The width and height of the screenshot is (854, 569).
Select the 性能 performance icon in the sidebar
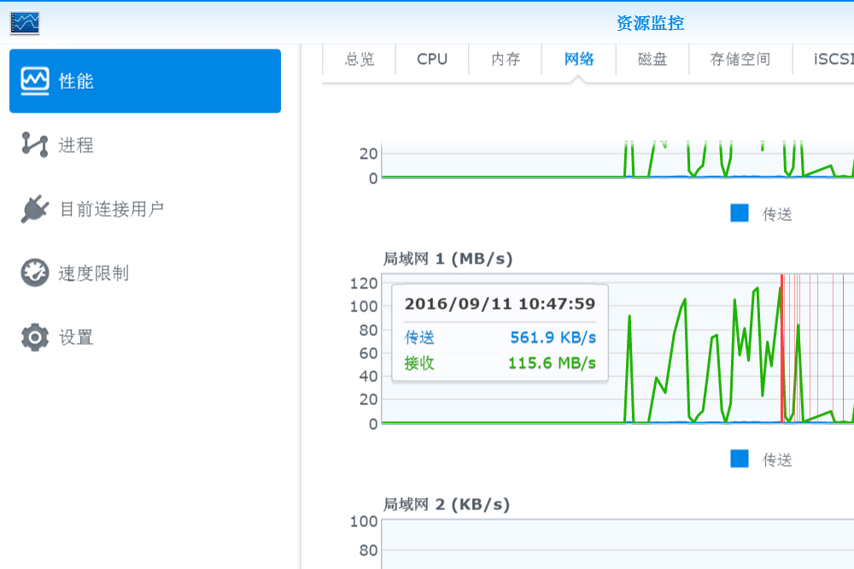pyautogui.click(x=33, y=80)
